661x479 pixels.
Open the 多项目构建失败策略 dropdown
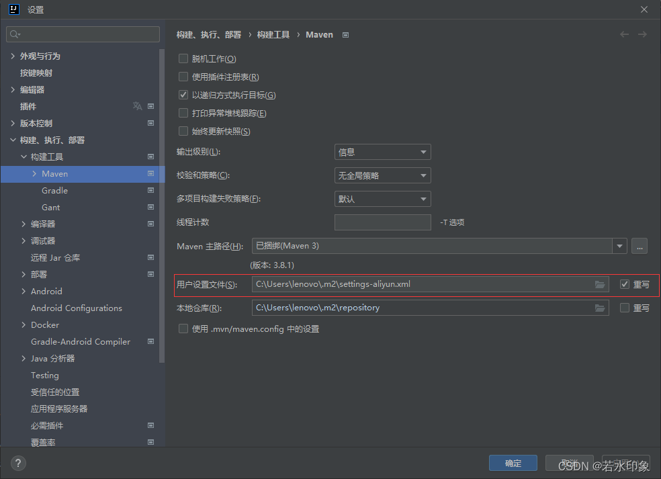click(382, 199)
